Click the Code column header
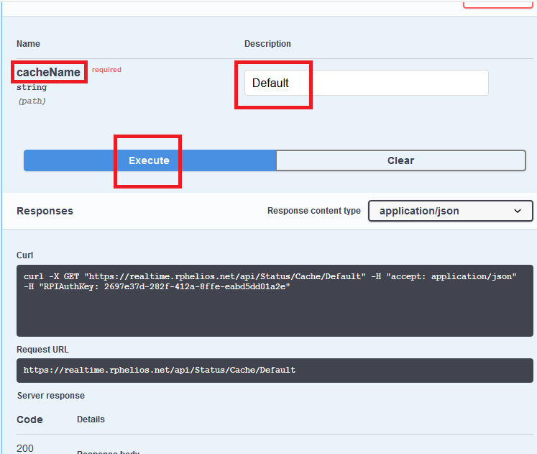The width and height of the screenshot is (537, 454). [x=29, y=419]
